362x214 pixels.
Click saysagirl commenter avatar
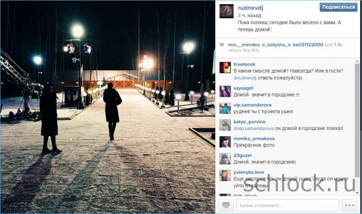225,91
